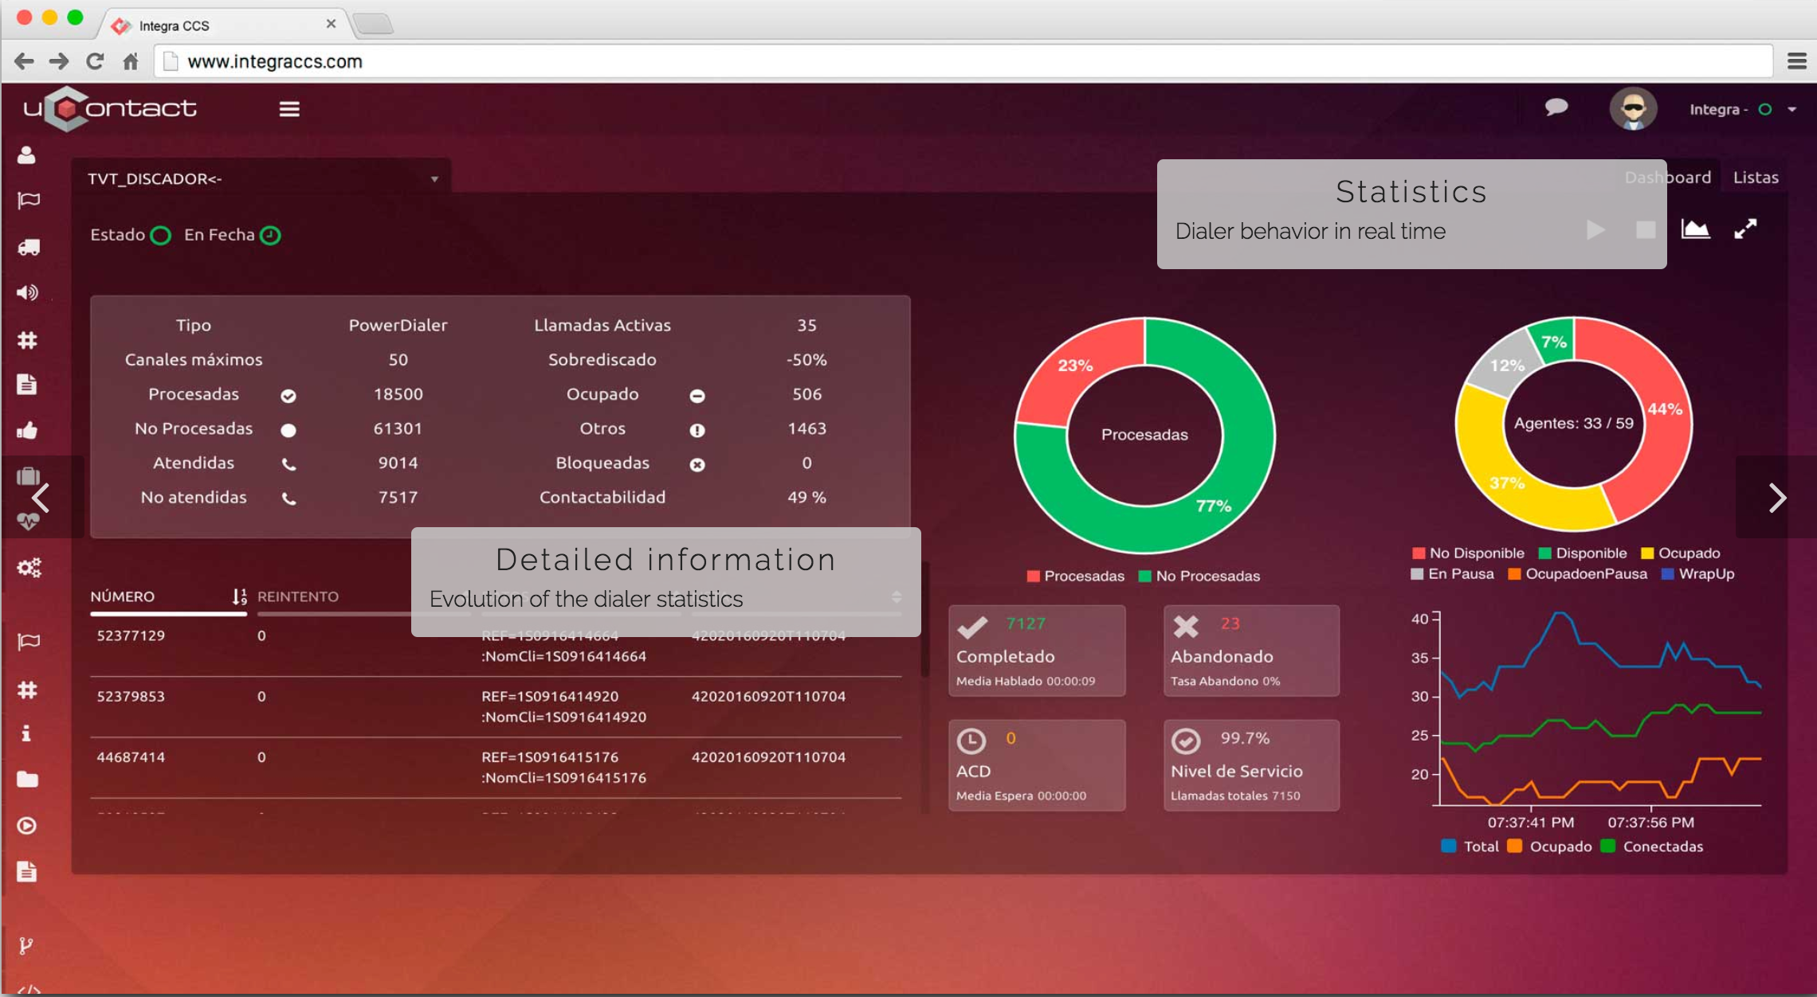
Task: Toggle the En Pausa legend entry
Action: pos(1453,573)
